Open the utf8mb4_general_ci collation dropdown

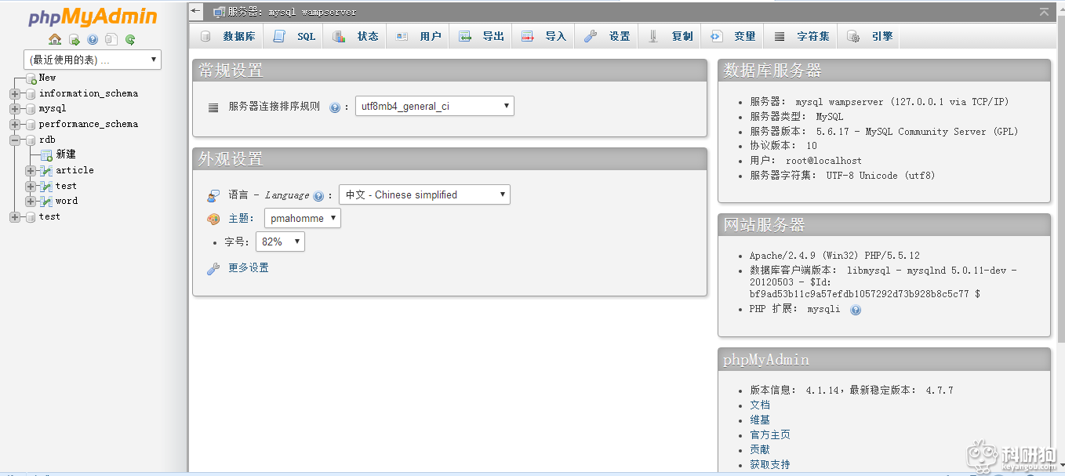point(434,106)
